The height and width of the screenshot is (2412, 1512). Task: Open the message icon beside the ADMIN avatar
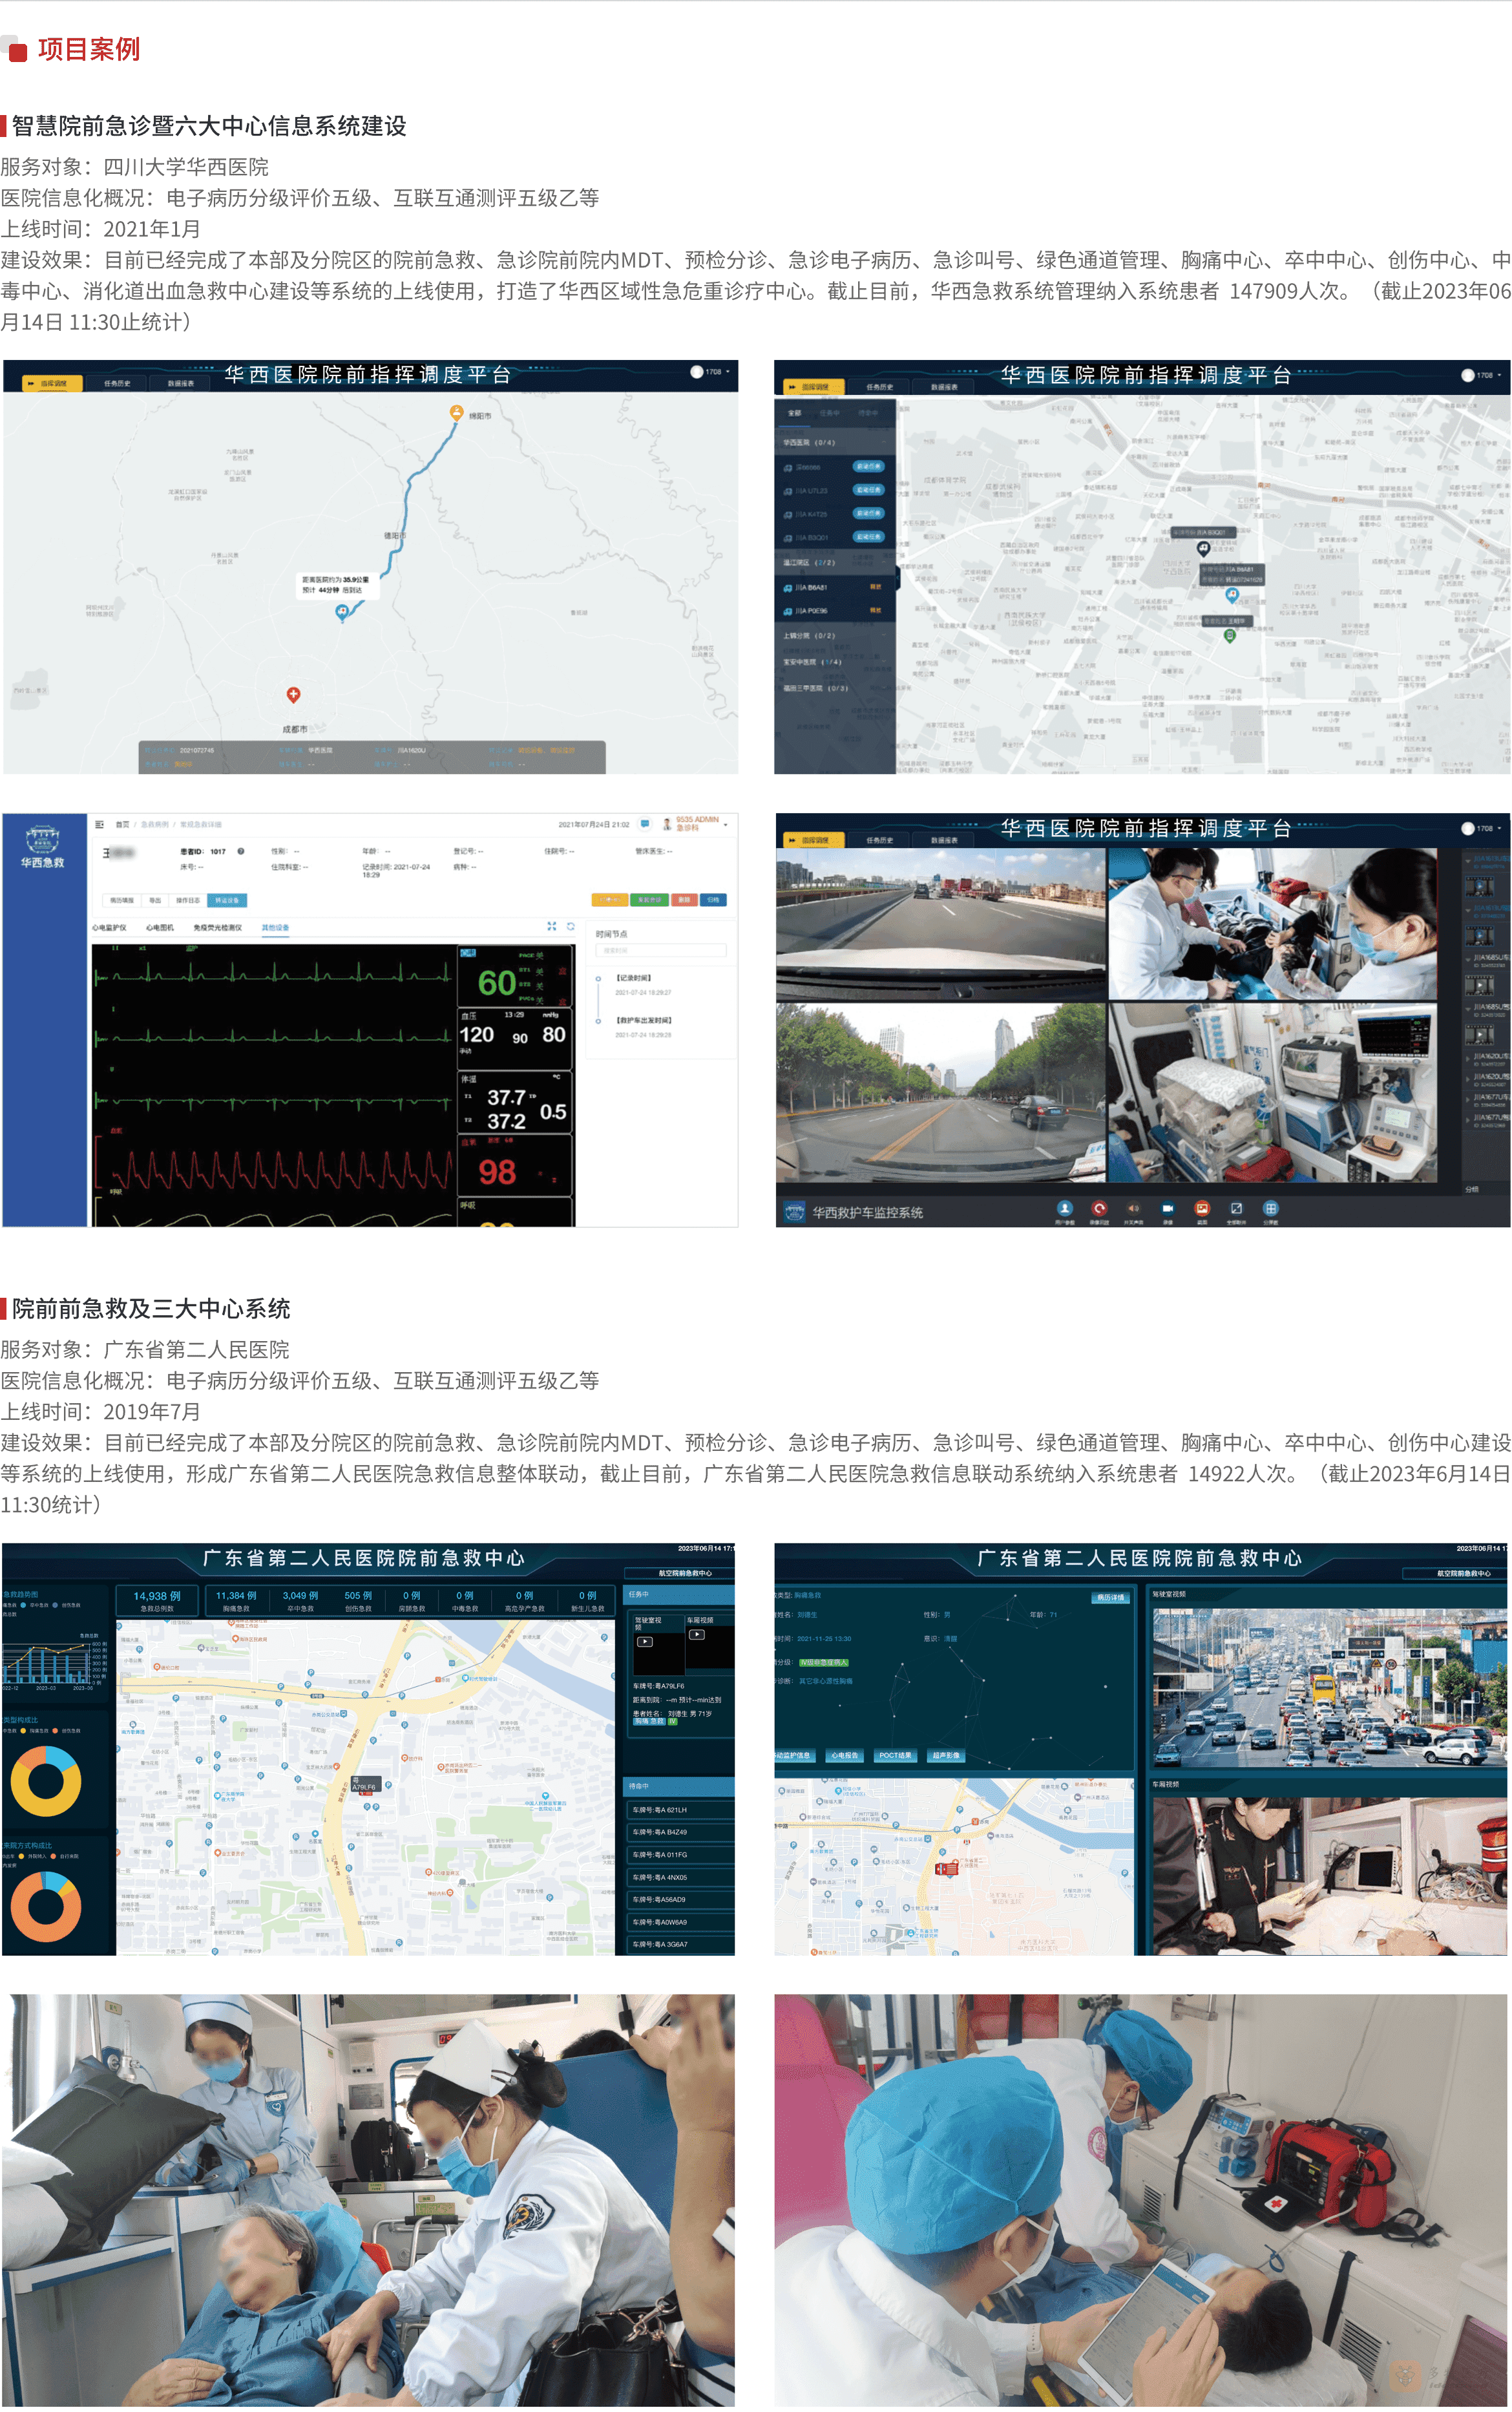coord(645,823)
